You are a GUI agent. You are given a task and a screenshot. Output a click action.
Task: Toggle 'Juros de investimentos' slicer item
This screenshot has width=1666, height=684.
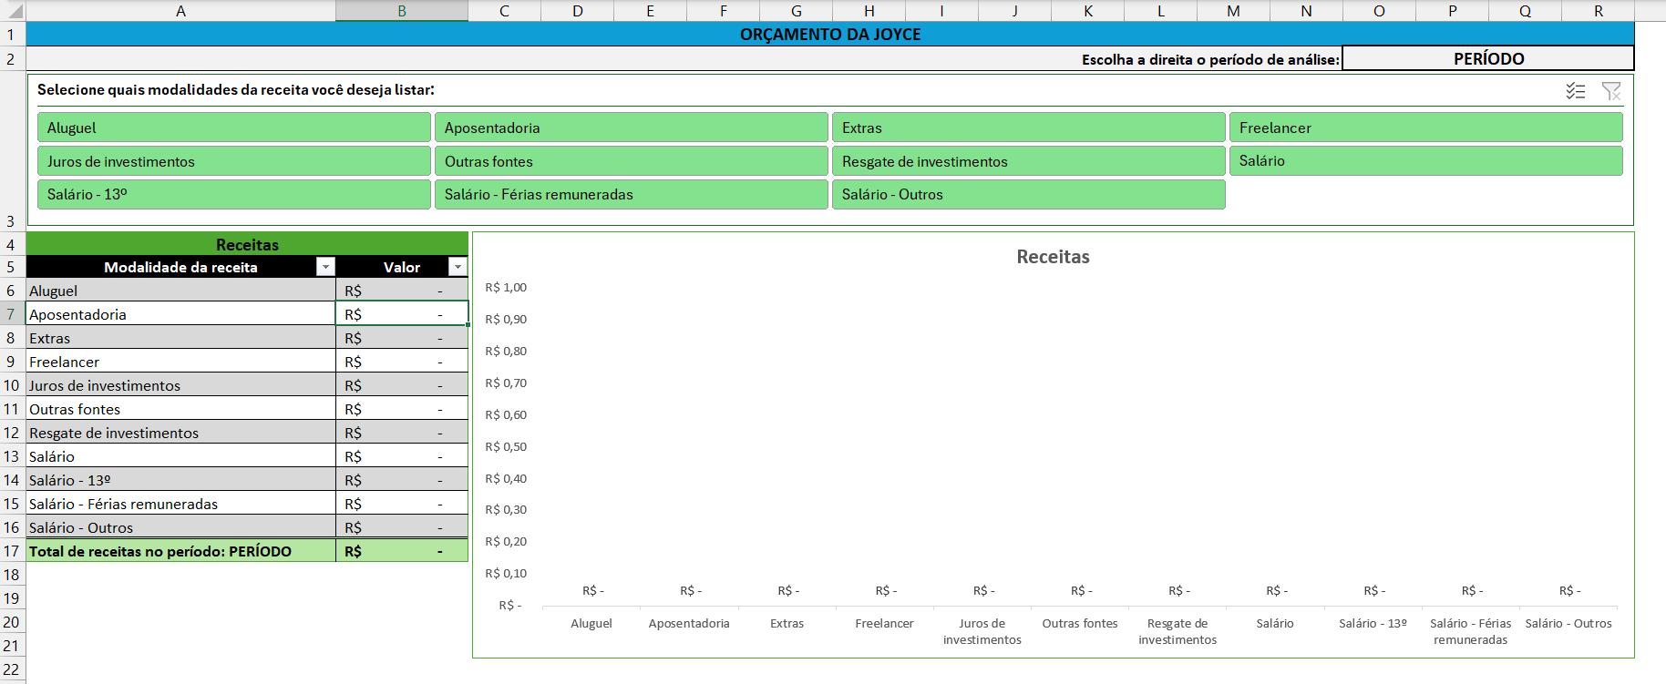[x=233, y=161]
